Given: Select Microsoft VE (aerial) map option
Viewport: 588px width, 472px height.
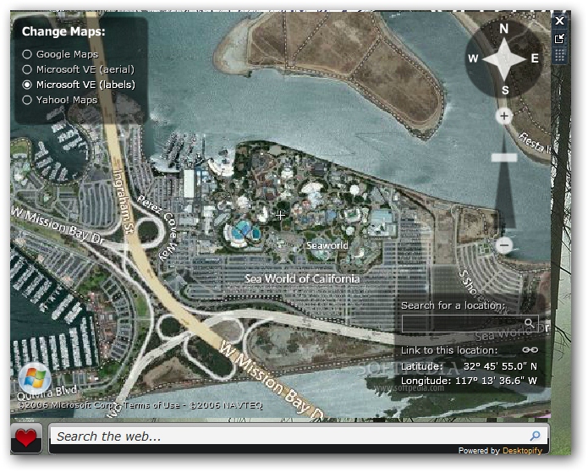Looking at the screenshot, I should 27,69.
